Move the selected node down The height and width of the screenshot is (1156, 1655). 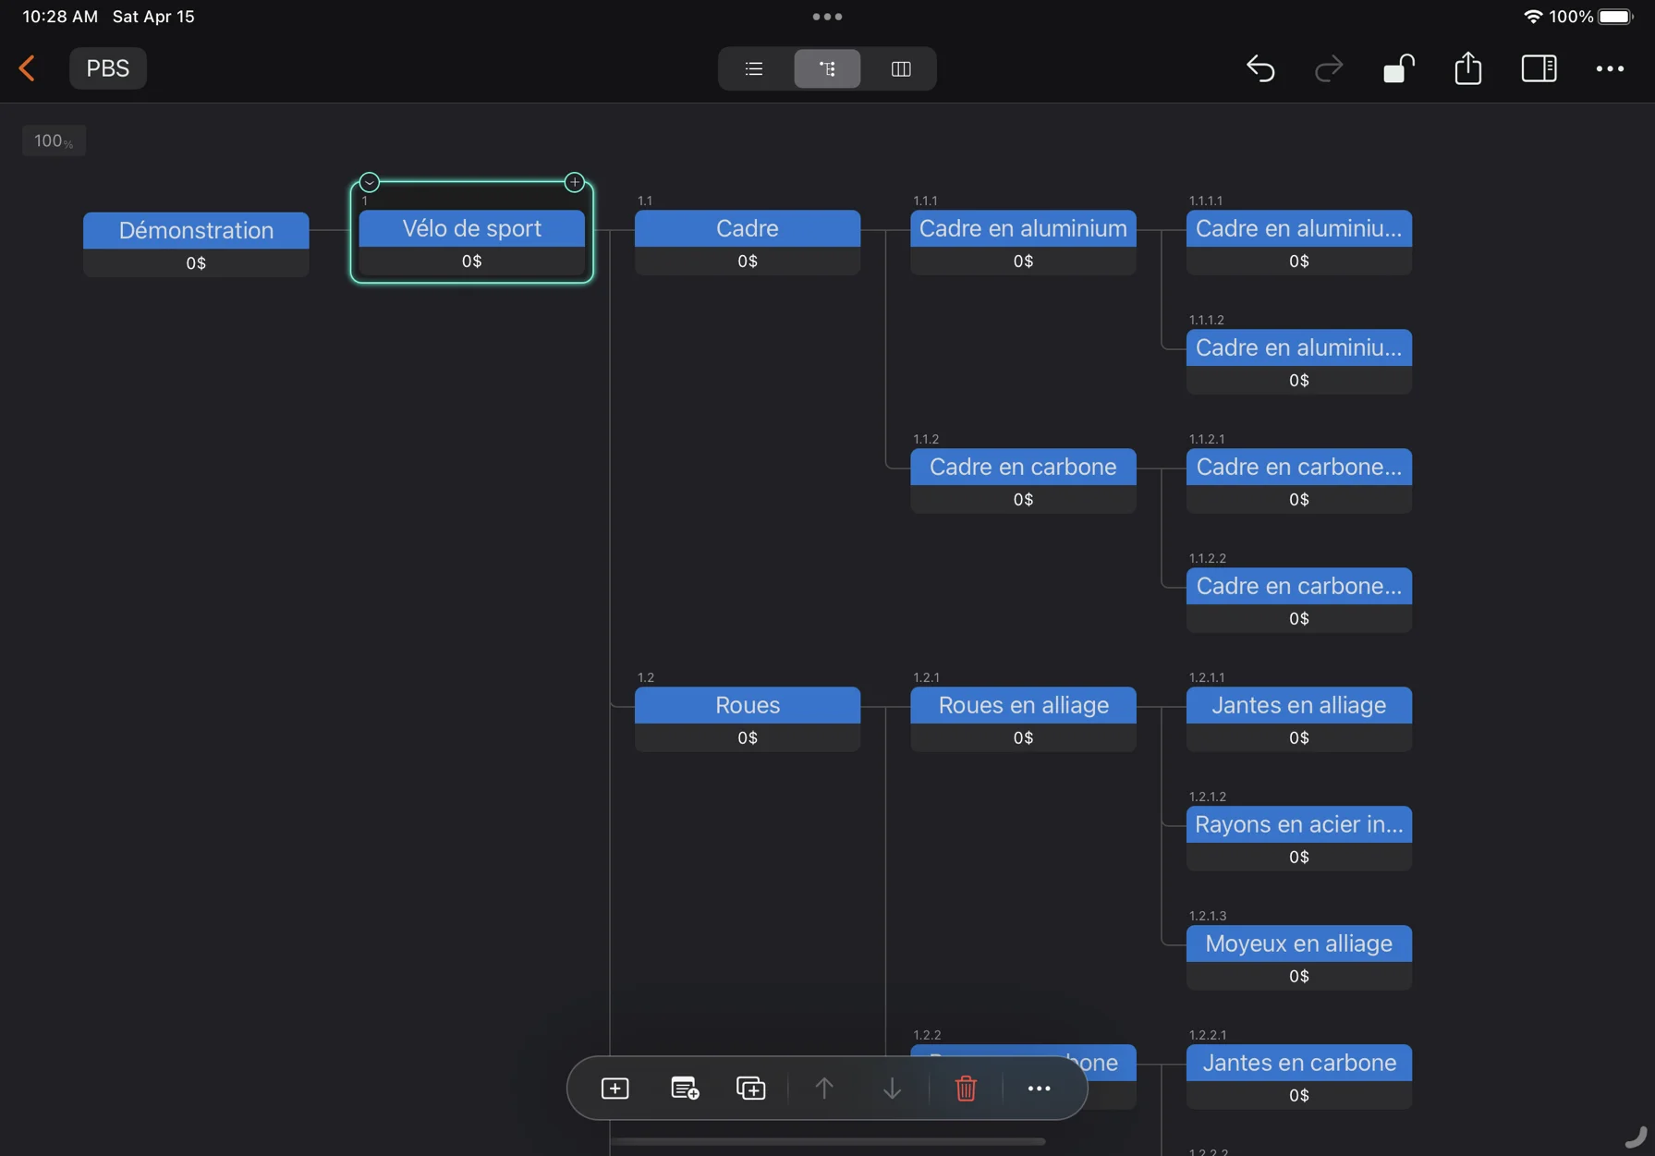coord(892,1089)
